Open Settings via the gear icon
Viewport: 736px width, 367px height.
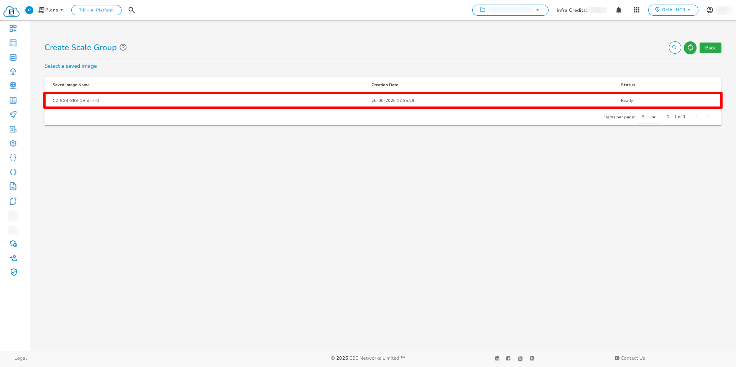click(x=13, y=143)
